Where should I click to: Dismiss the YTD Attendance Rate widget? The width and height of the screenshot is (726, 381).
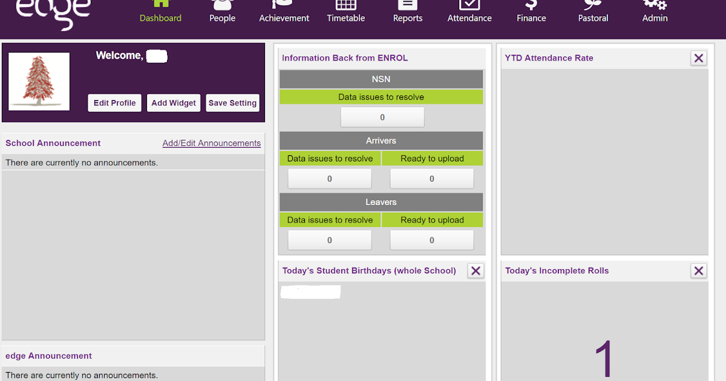pyautogui.click(x=699, y=58)
